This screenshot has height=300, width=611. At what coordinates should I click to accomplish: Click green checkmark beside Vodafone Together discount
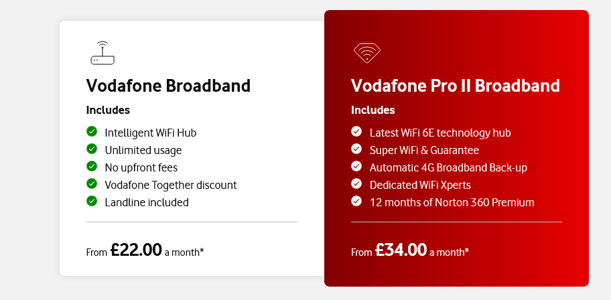pyautogui.click(x=92, y=183)
